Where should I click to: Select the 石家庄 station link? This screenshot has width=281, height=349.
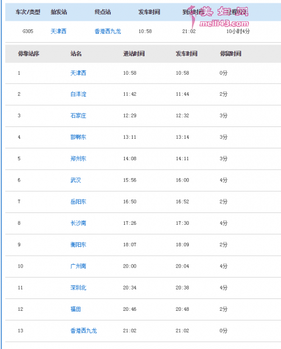(78, 116)
